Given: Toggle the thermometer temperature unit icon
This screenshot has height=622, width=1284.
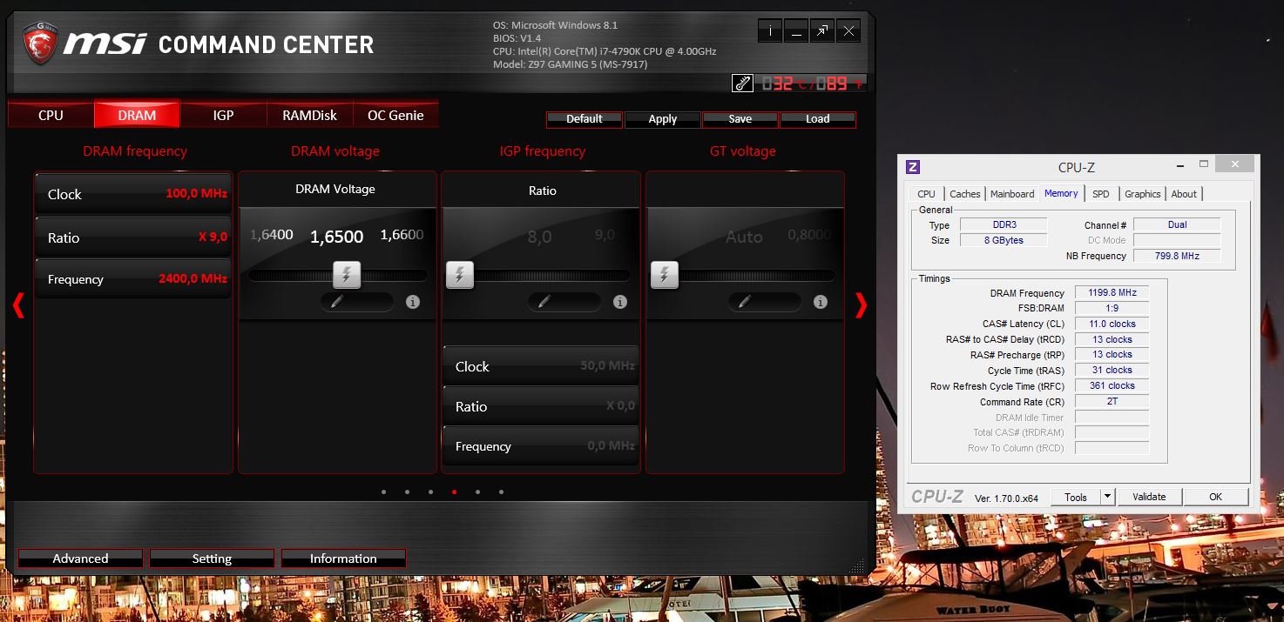Looking at the screenshot, I should coord(742,84).
